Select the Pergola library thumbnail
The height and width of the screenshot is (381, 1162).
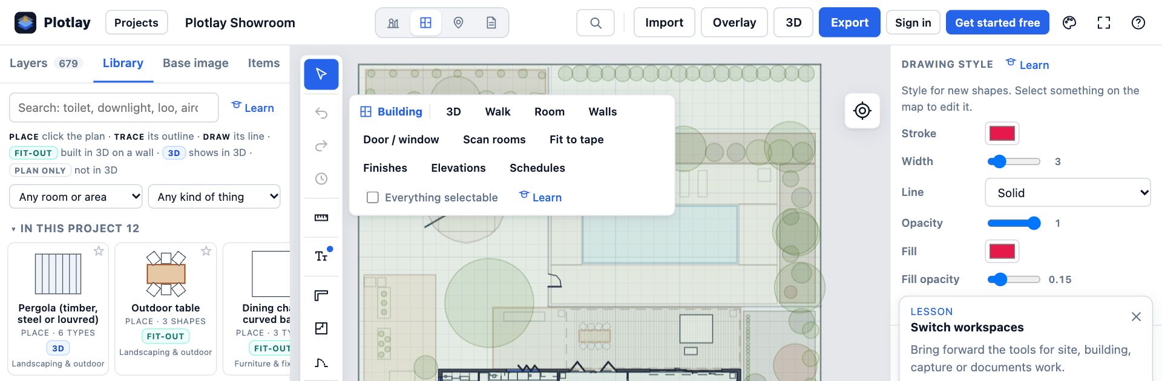58,274
